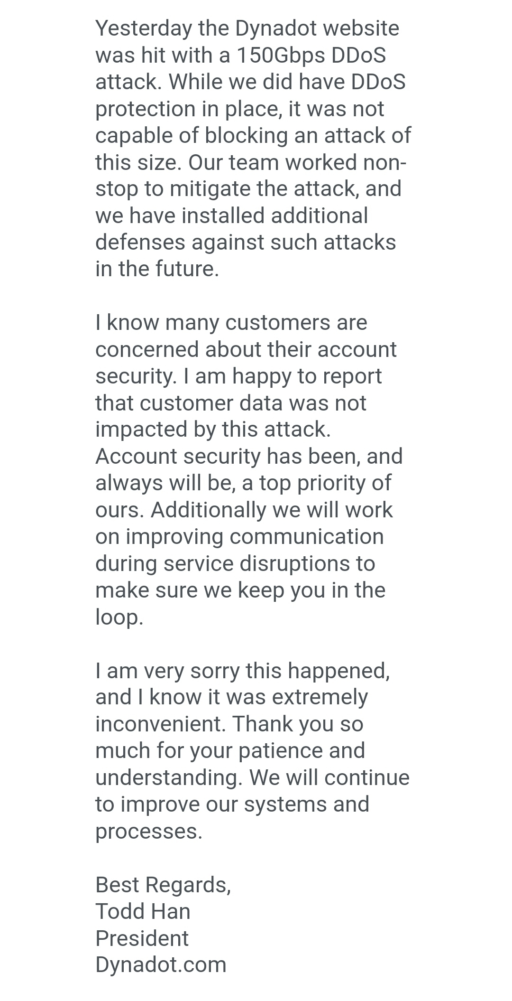Click the line I know many customers are
512x1001 pixels.
tap(231, 323)
